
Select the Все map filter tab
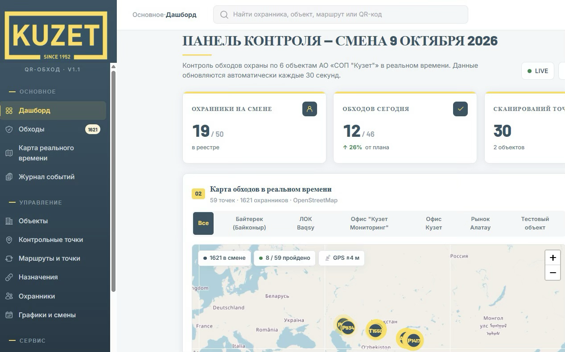click(203, 223)
